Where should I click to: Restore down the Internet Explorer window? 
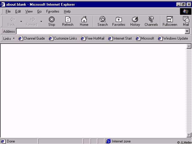point(183,4)
